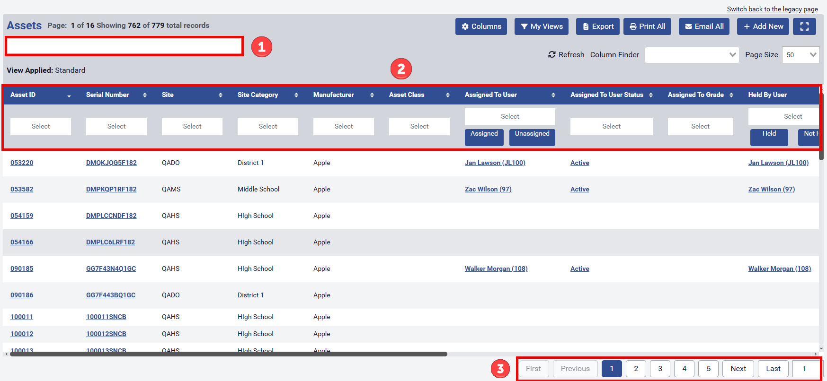
Task: Click Print All button
Action: 647,26
